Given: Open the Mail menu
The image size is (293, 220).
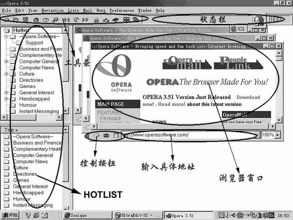Looking at the screenshot, I should tap(87, 11).
